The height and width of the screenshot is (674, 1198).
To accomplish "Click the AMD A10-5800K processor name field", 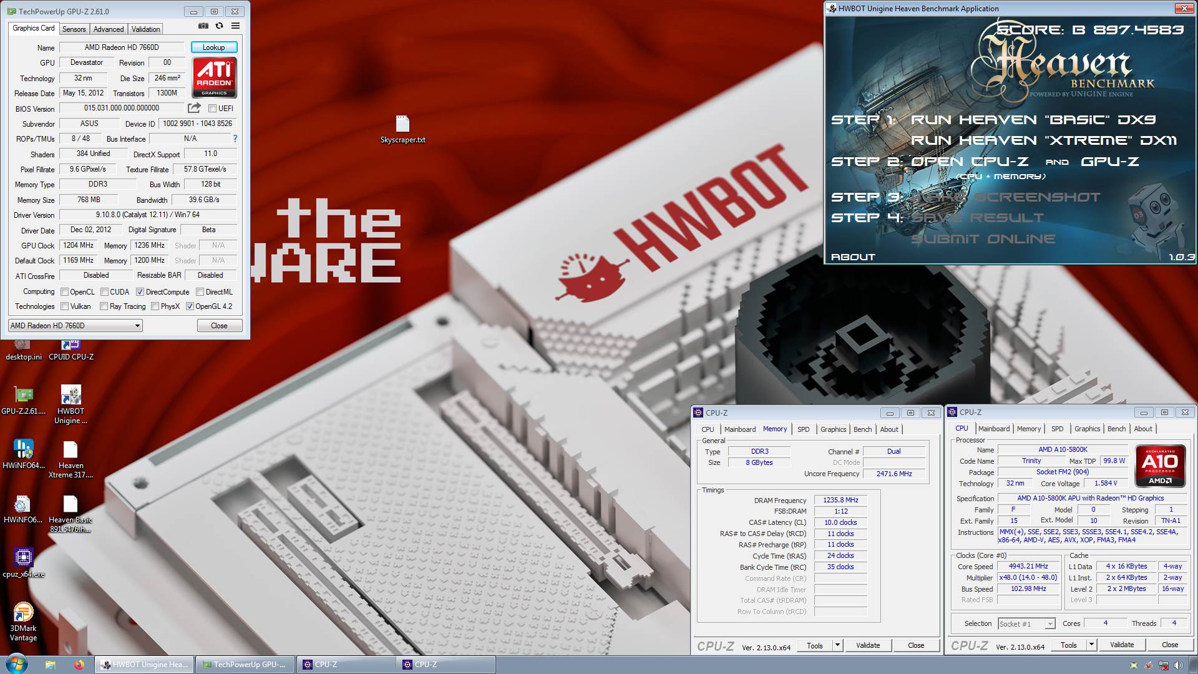I will pos(1063,449).
